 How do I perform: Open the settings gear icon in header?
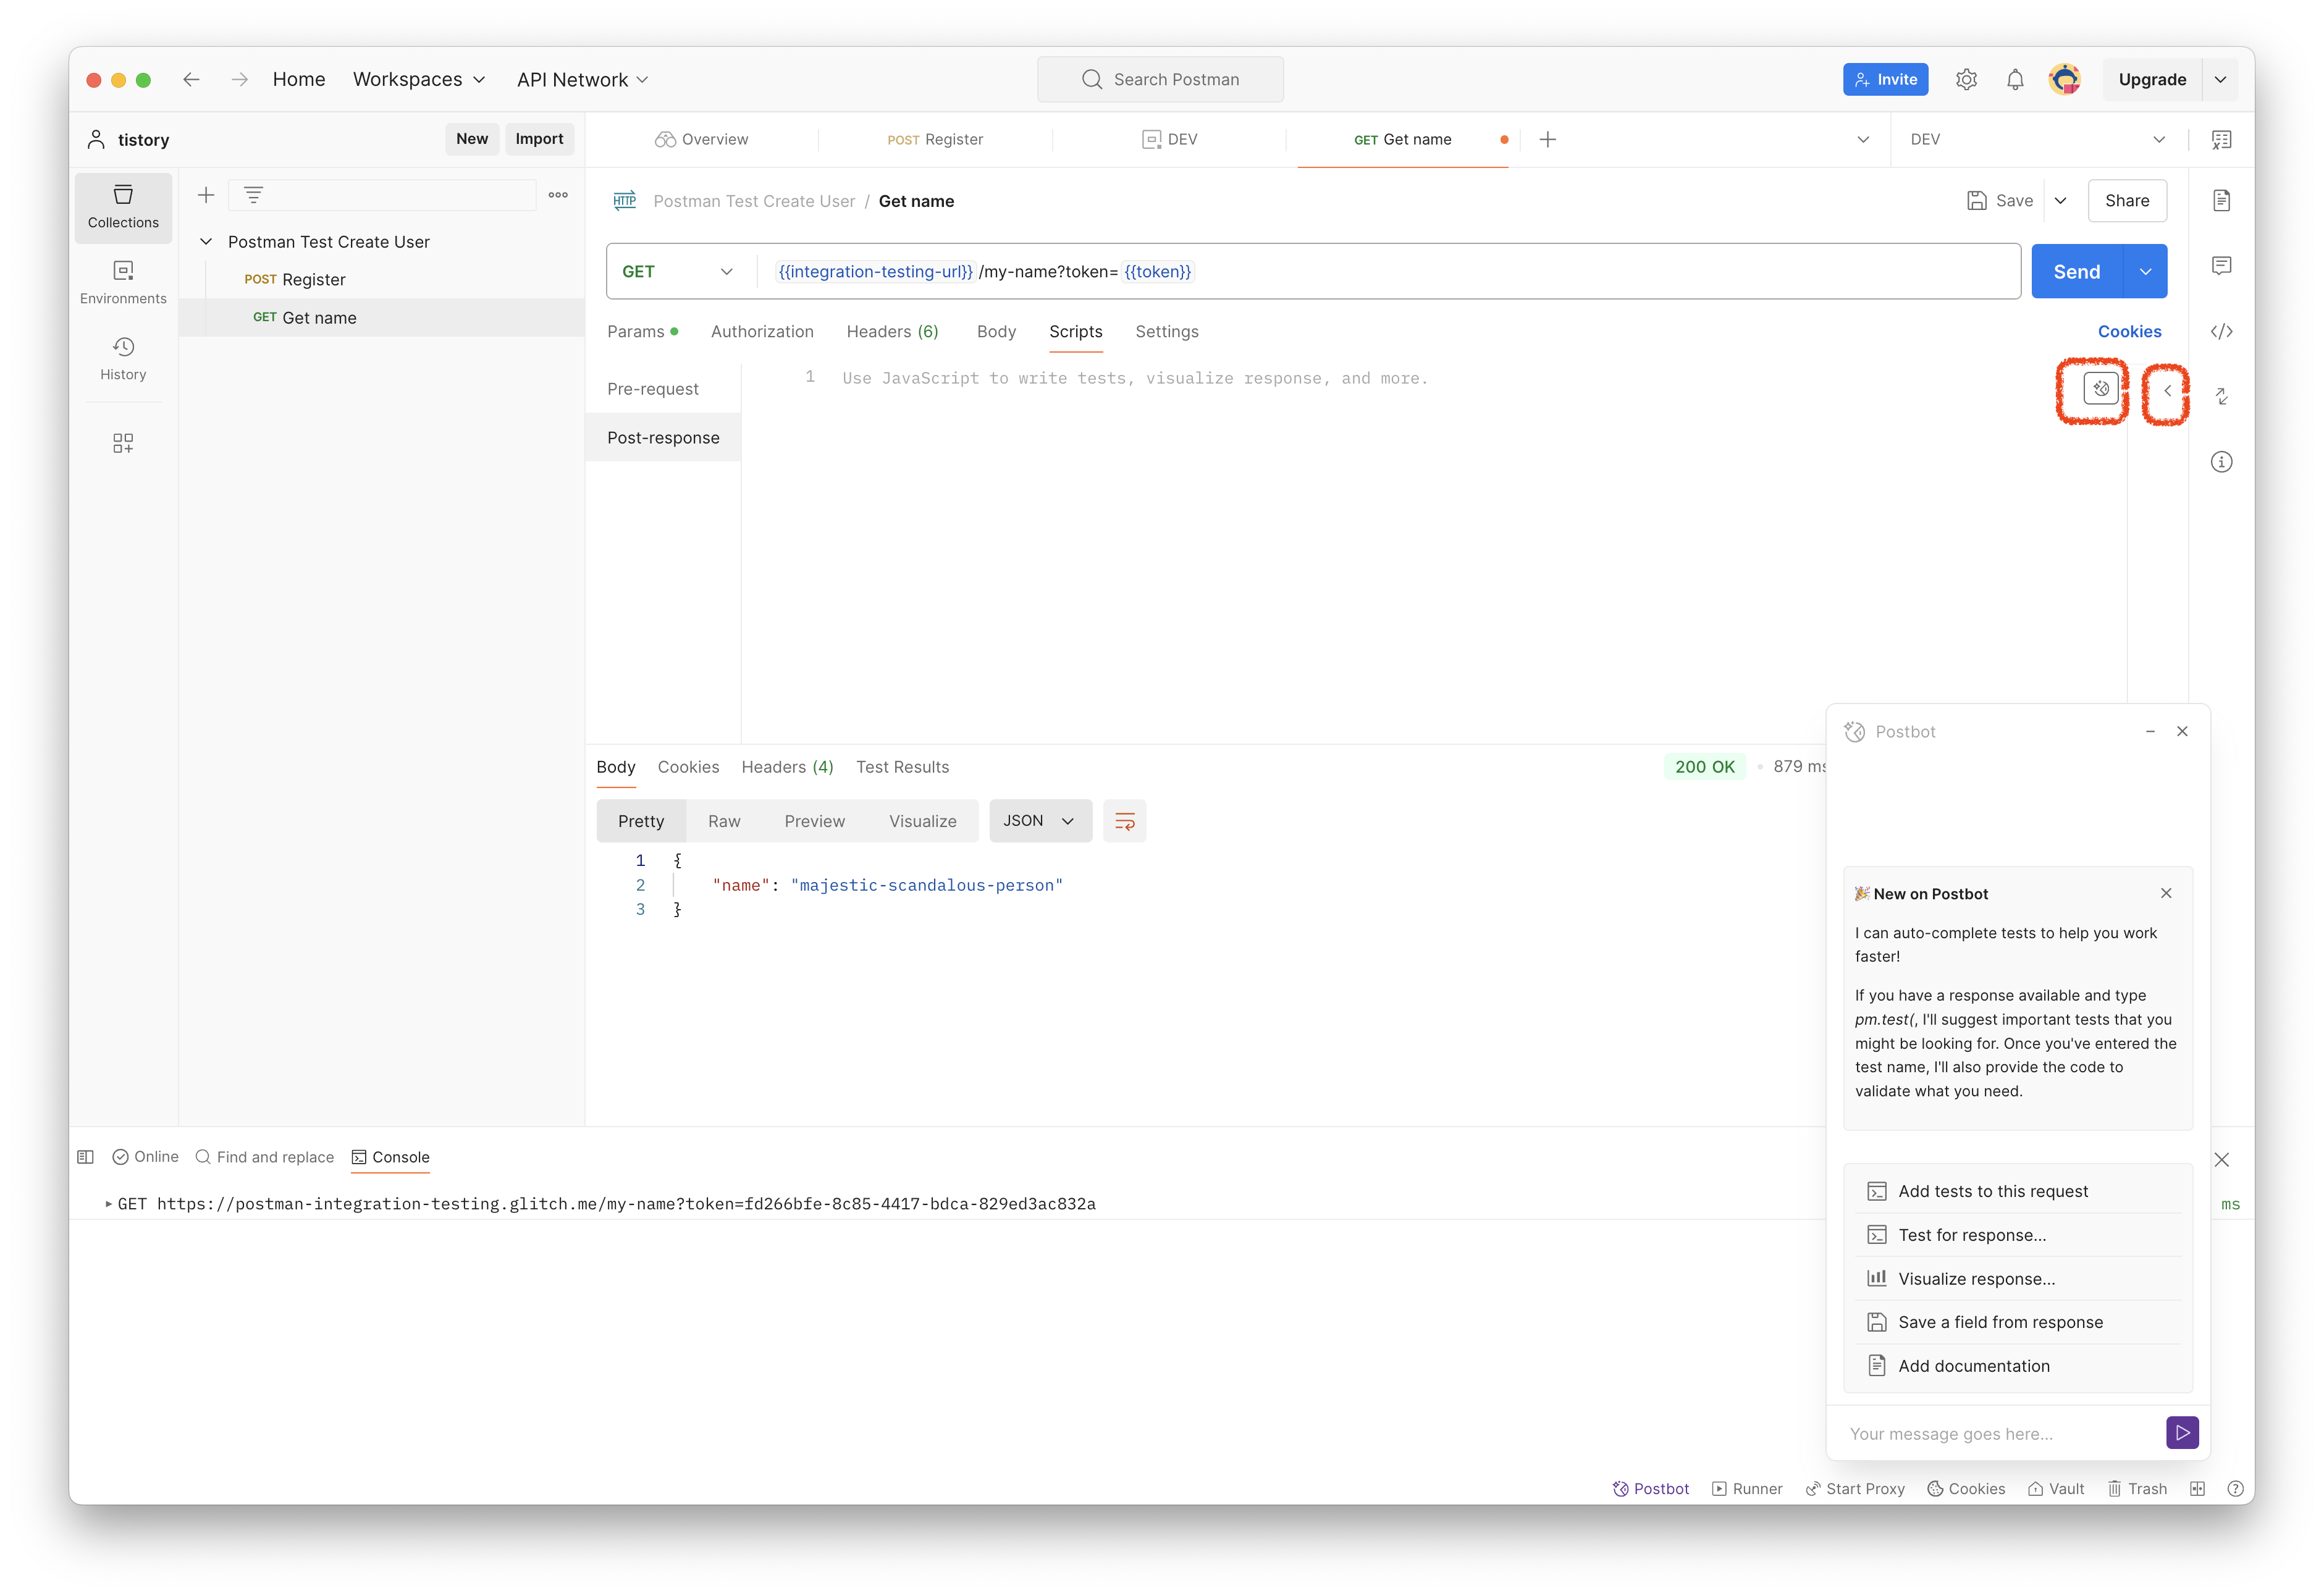[1966, 80]
